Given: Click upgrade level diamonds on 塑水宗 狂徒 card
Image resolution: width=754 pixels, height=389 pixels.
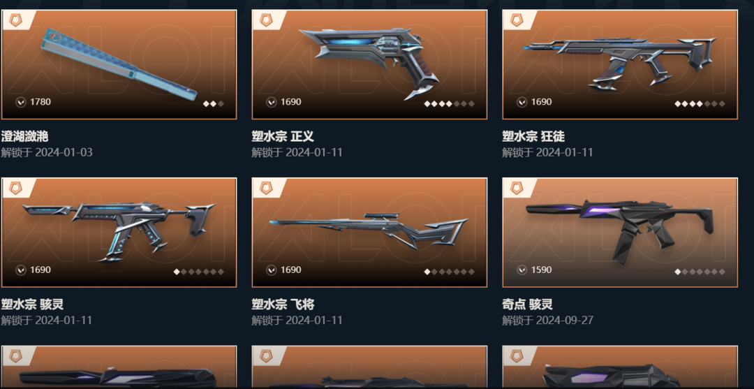Looking at the screenshot, I should 700,103.
